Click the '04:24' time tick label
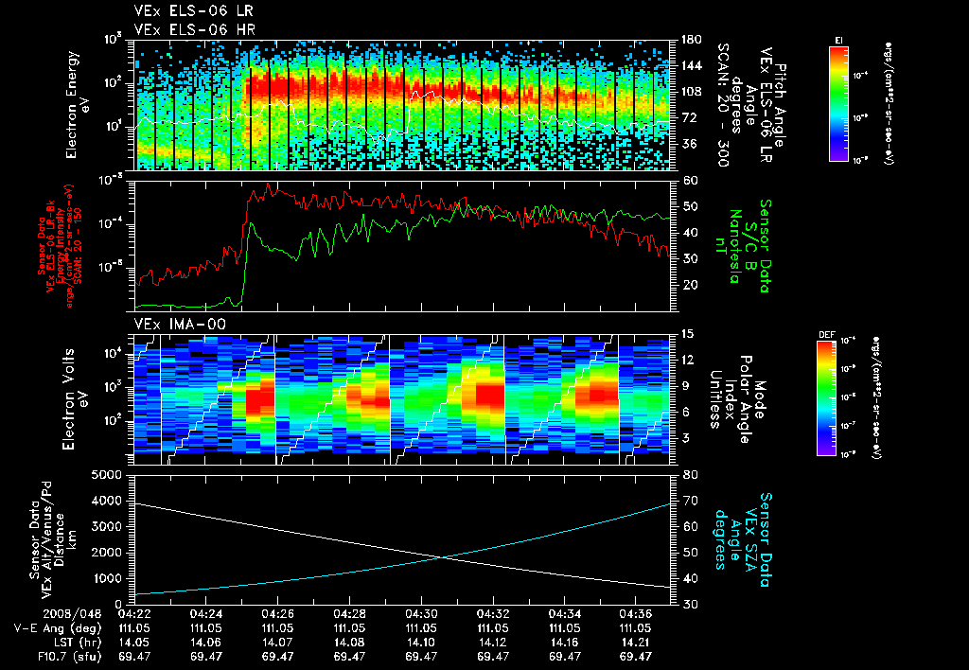Viewport: 969px width, 670px height. [205, 614]
